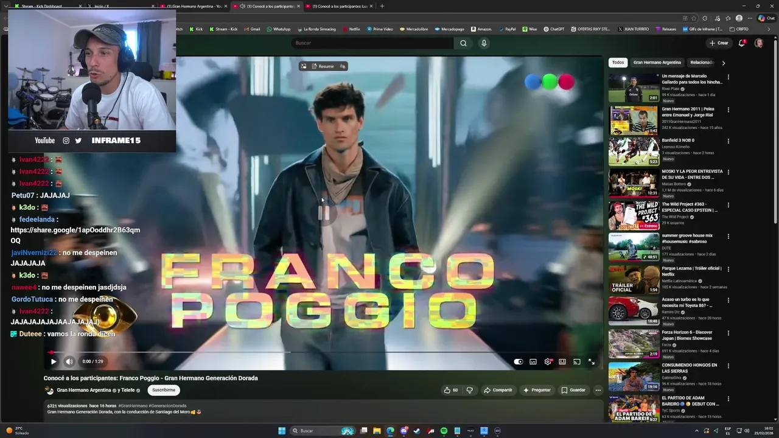This screenshot has width=779, height=438.
Task: Open the ChatGPT bookmark
Action: tap(554, 29)
